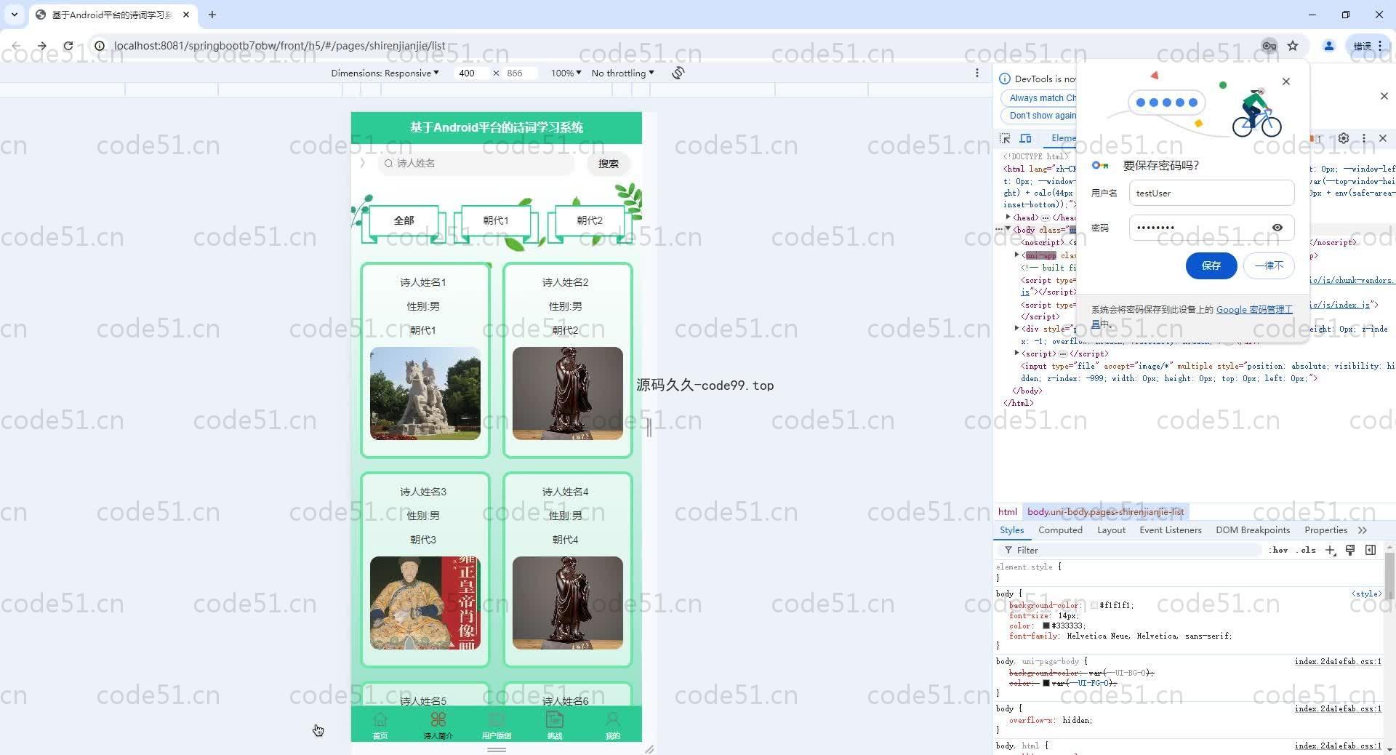Select the 朝代2 dynasty filter
Image resolution: width=1396 pixels, height=755 pixels.
click(x=590, y=220)
